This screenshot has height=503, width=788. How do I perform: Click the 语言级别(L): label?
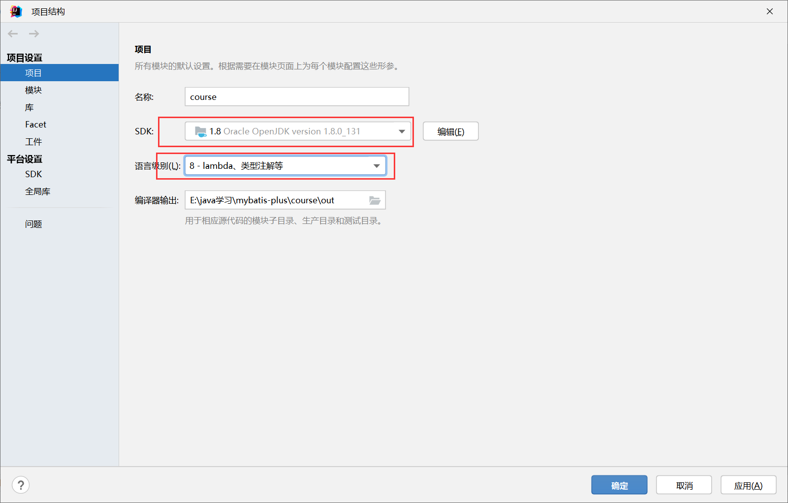158,166
